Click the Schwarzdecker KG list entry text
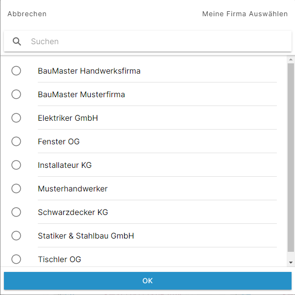This screenshot has width=295, height=295. coord(73,213)
